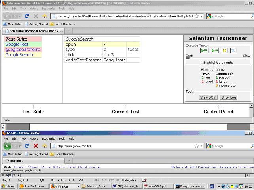
Task: Open a new tab in the TestRunner window
Action: tap(69, 31)
